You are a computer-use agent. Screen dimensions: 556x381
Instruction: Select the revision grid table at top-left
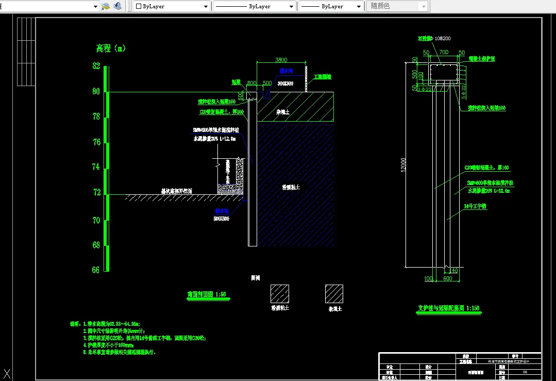(x=26, y=52)
